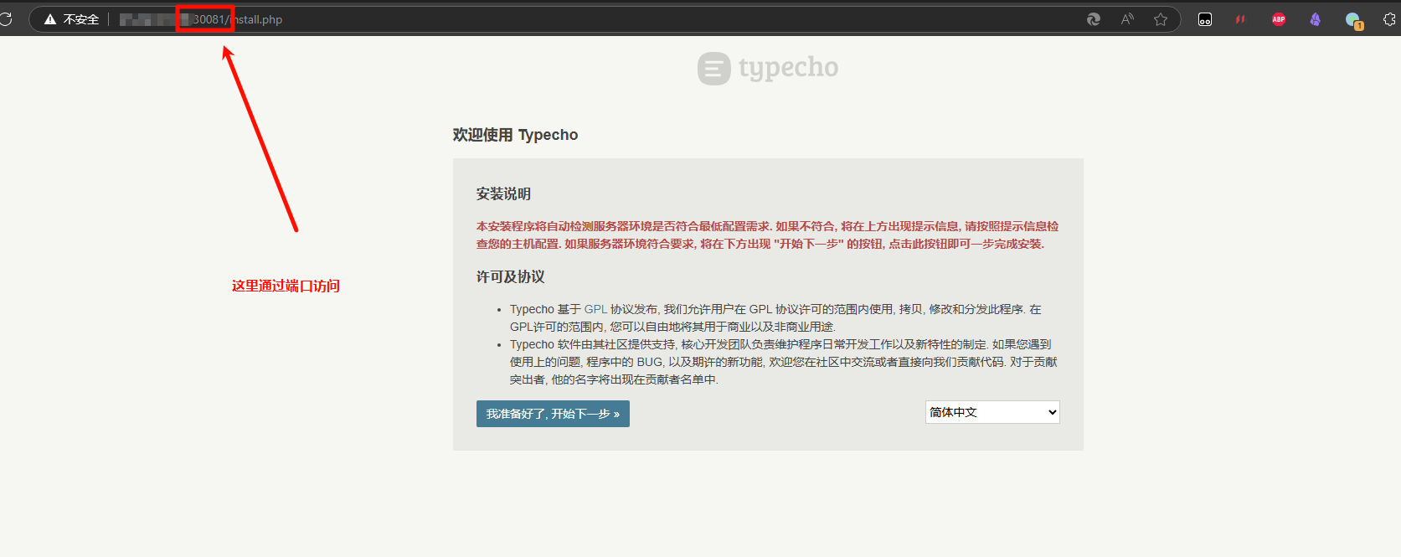Screen dimensions: 1401x557
Task: Reload the page with the refresh icon
Action: (x=5, y=18)
